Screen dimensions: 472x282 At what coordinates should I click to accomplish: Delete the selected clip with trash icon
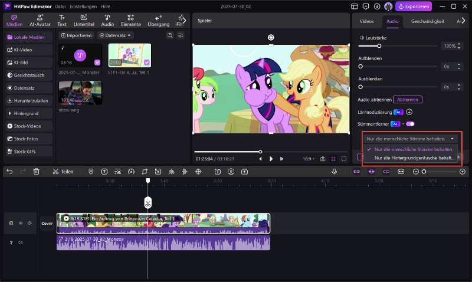(36, 172)
